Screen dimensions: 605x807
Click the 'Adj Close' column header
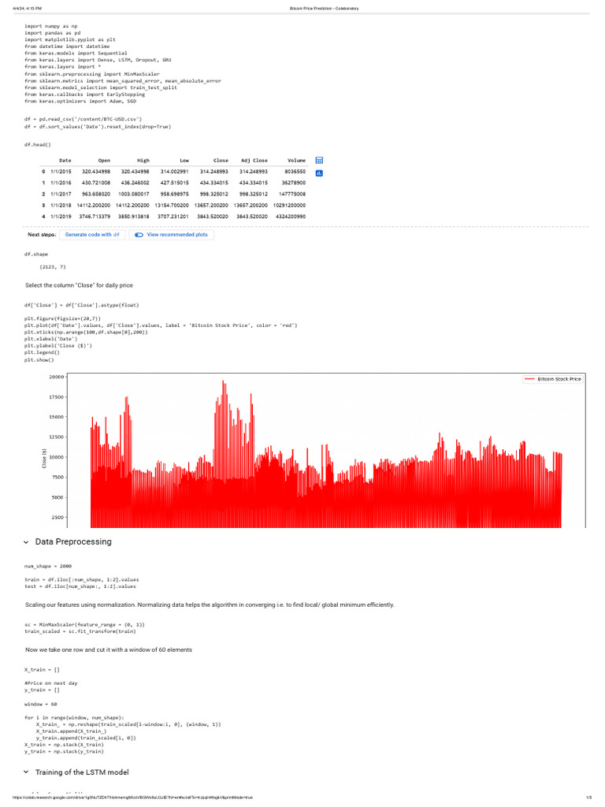(x=254, y=161)
